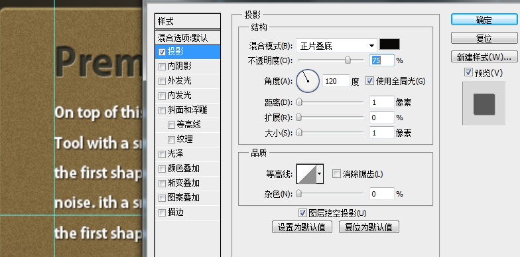Click the 杂色 noise slider handle
Image resolution: width=520 pixels, height=257 pixels.
tap(298, 194)
